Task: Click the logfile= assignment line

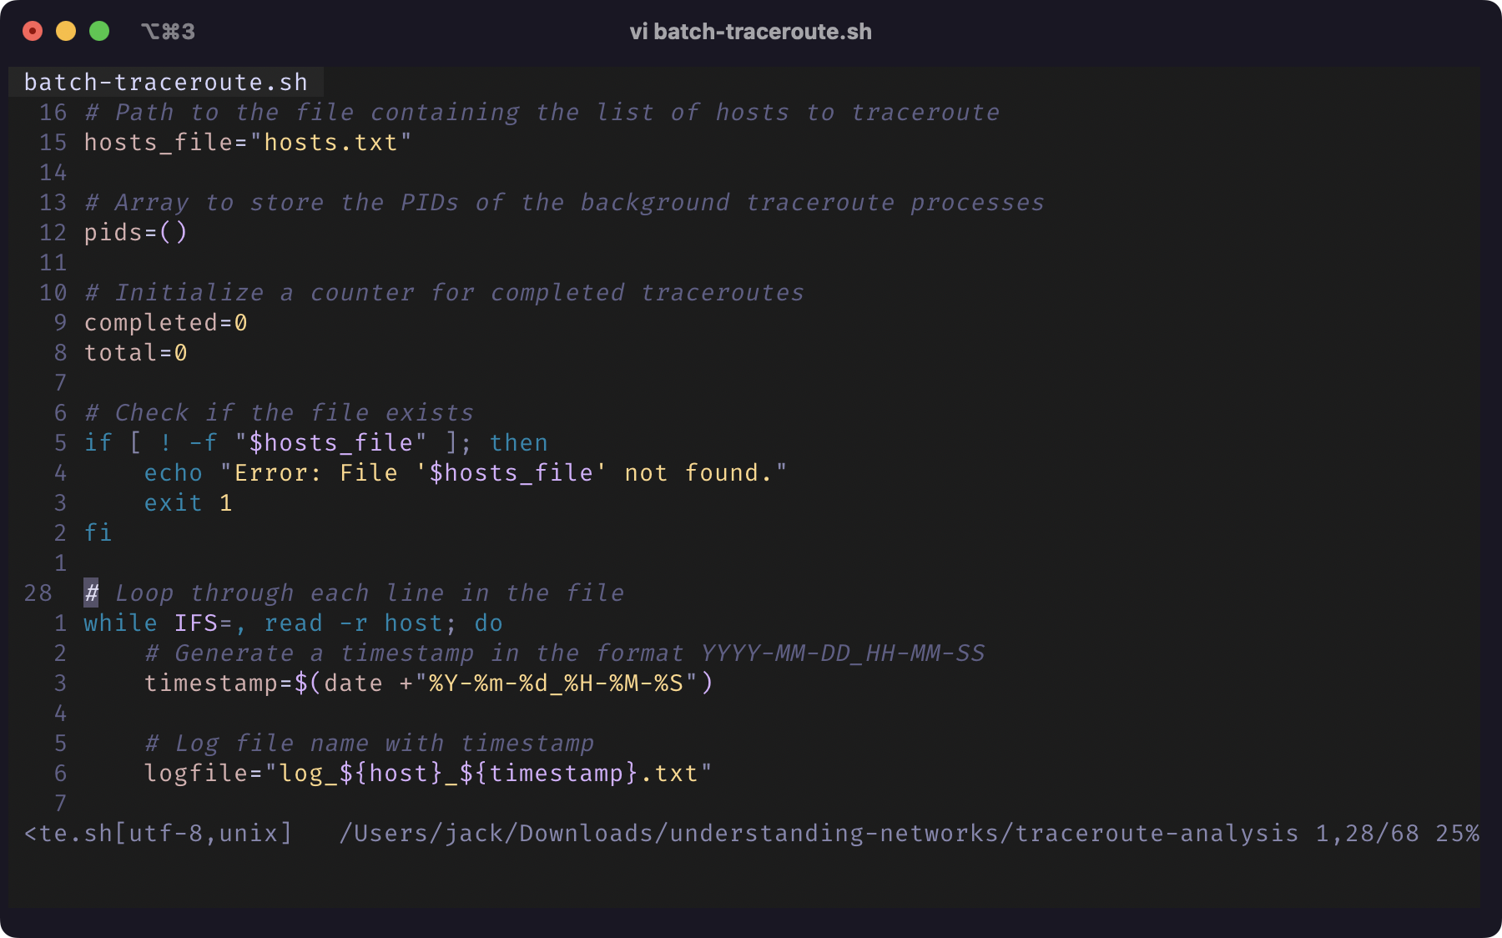Action: (427, 774)
